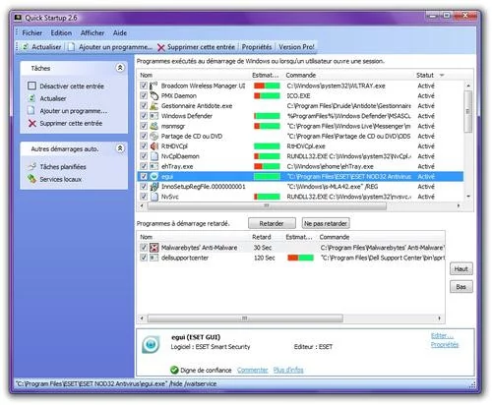Click the RtHDVCpl speaker icon
The width and height of the screenshot is (492, 405).
[154, 146]
